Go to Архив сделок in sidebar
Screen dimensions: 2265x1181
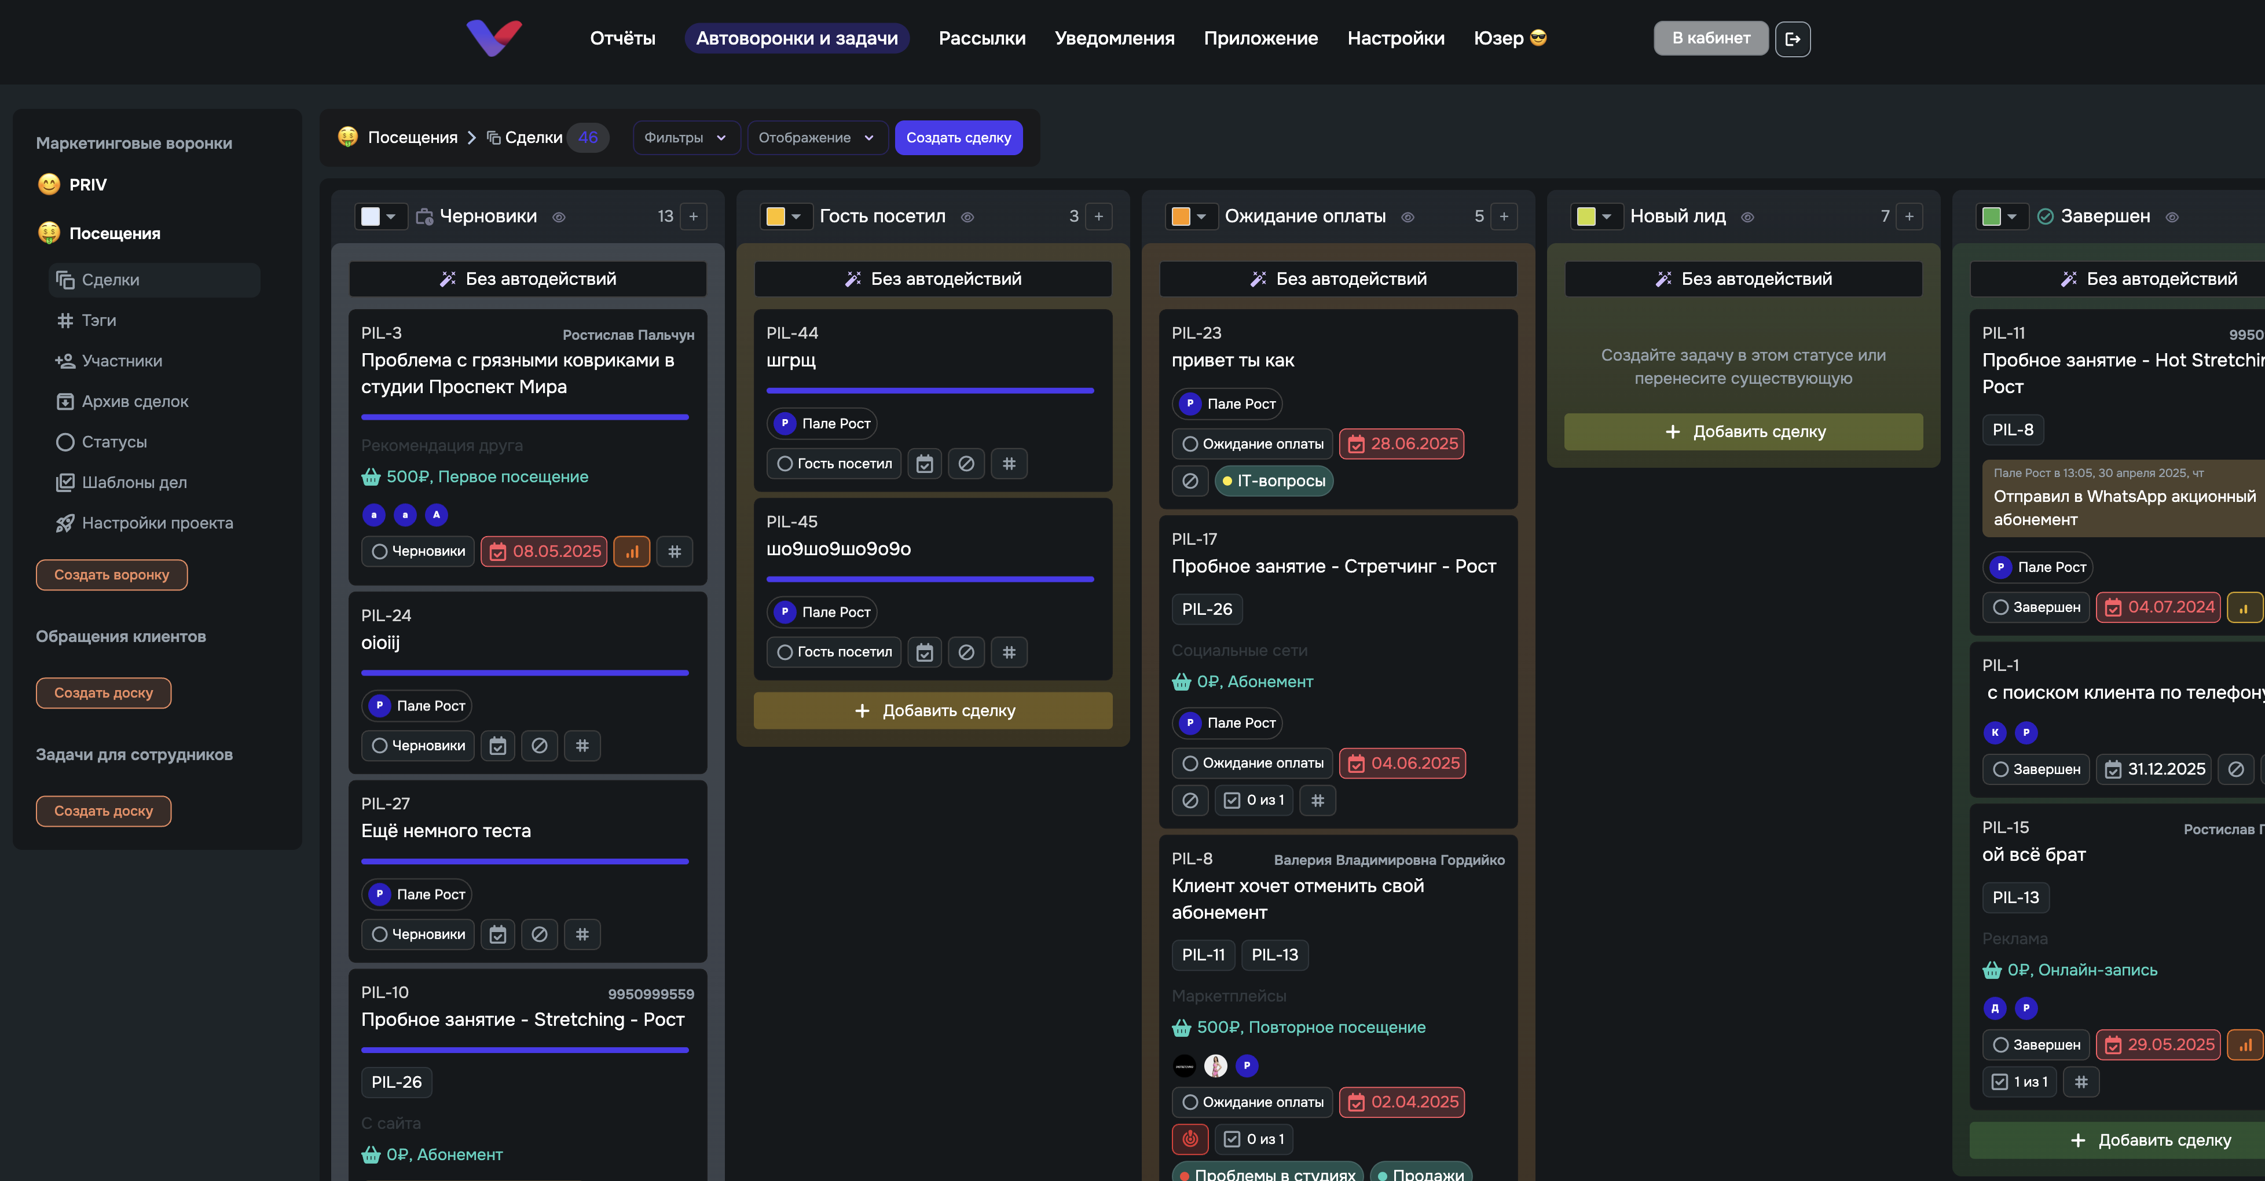[x=134, y=402]
